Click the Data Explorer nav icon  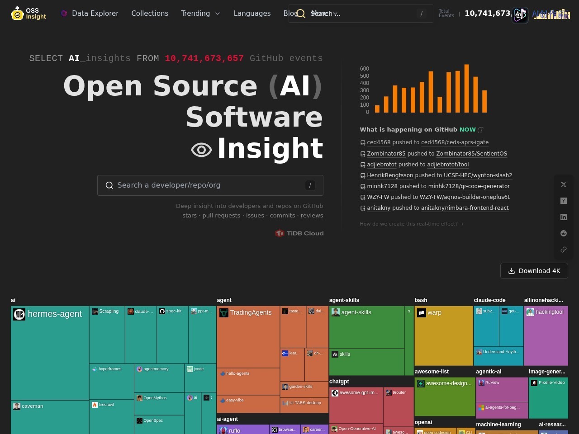(x=64, y=14)
